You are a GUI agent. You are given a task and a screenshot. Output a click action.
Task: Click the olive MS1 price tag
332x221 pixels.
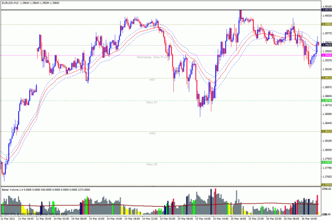[327, 78]
